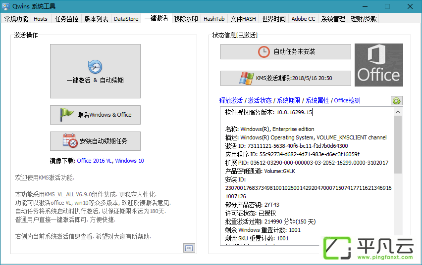Screen dimensions: 422x265
Task: Open the DataStore tab
Action: coord(126,19)
